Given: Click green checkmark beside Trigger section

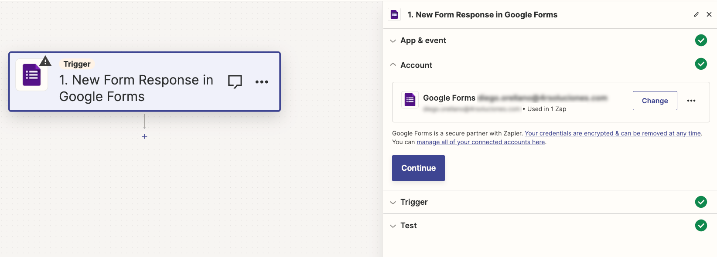Looking at the screenshot, I should (x=701, y=202).
